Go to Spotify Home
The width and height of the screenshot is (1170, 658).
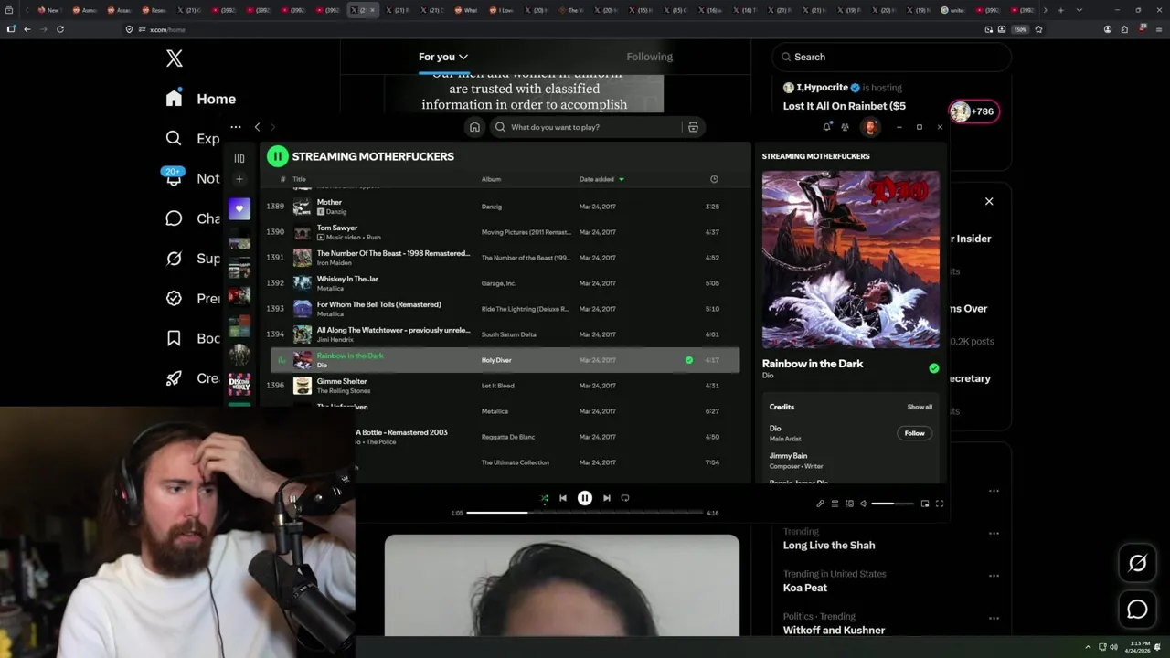pos(474,127)
